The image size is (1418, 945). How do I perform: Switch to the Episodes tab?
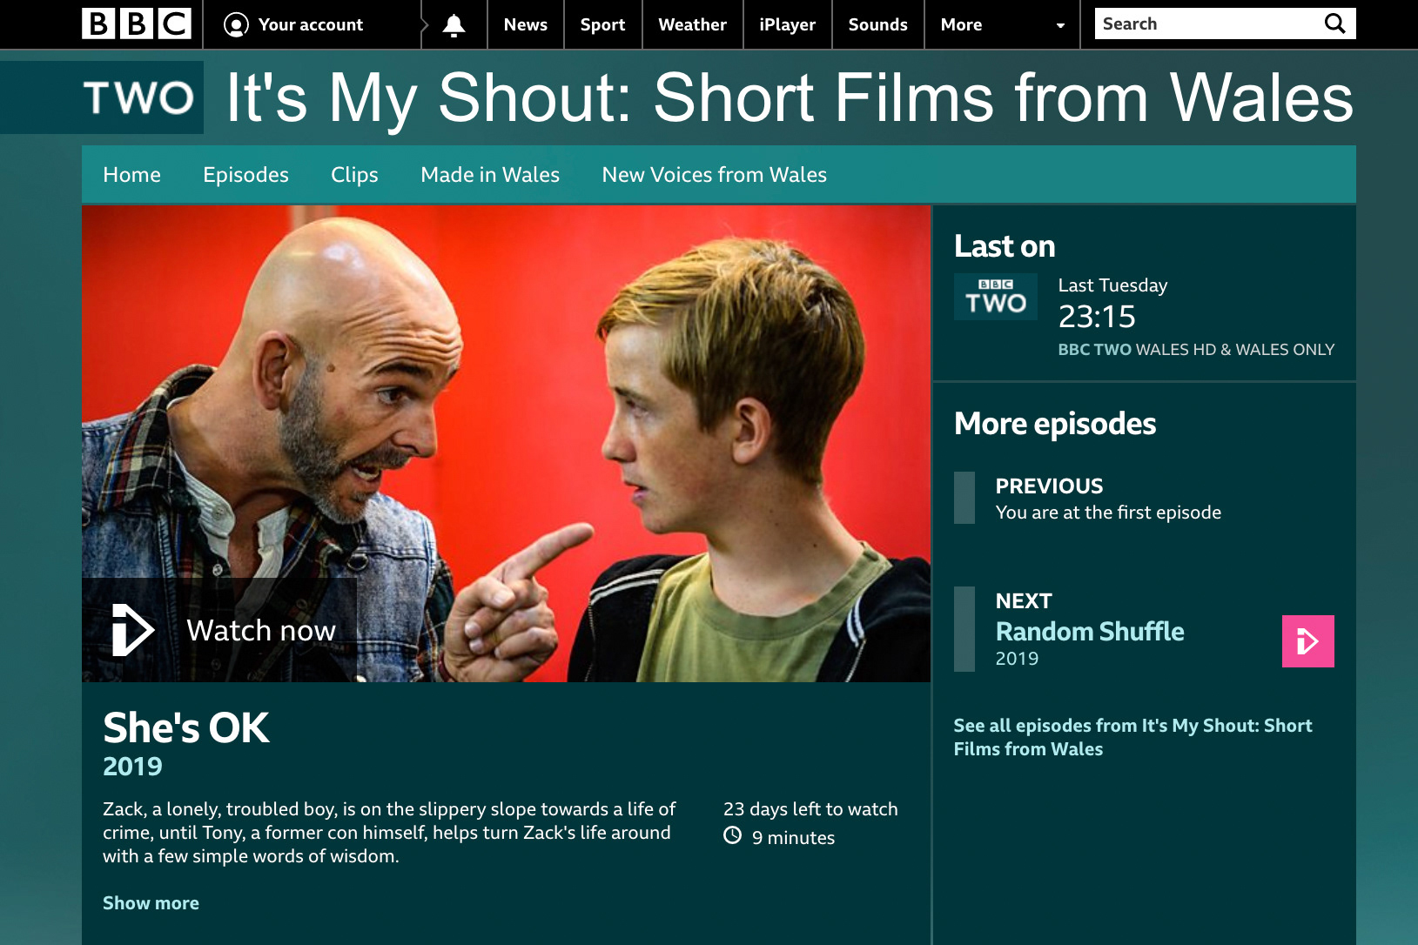[245, 175]
